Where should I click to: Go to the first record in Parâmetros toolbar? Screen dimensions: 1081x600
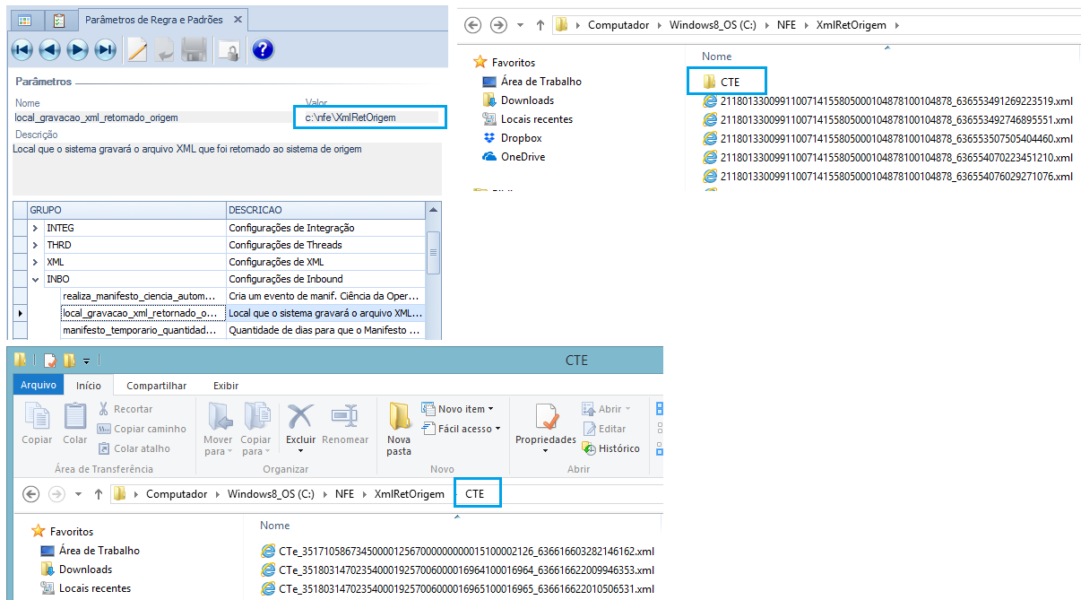pyautogui.click(x=22, y=50)
